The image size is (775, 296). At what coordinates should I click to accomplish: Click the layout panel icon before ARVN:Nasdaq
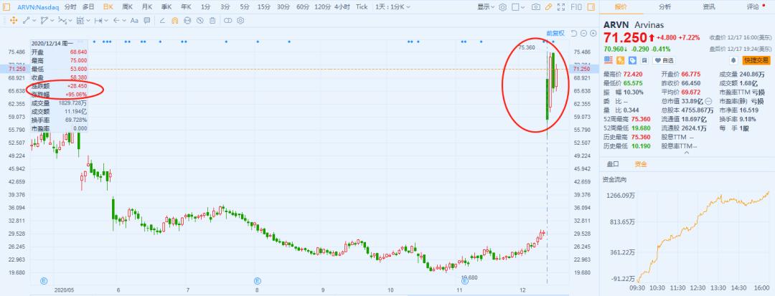[6, 7]
